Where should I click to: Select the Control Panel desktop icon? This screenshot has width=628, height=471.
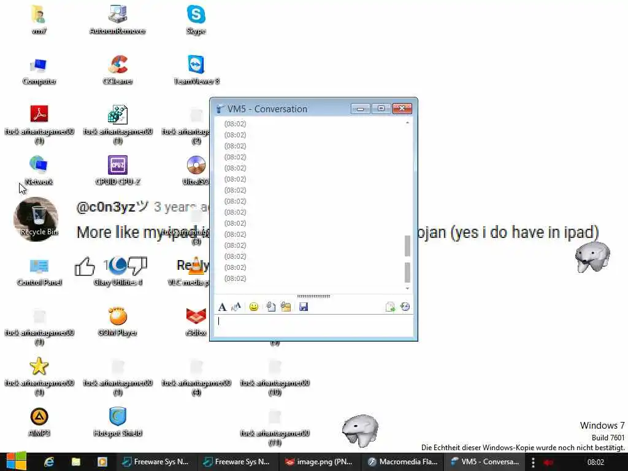pos(39,270)
